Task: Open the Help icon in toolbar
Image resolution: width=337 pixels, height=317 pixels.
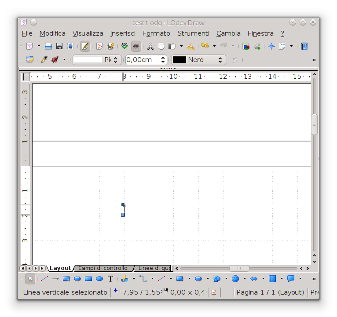Action: 304,46
